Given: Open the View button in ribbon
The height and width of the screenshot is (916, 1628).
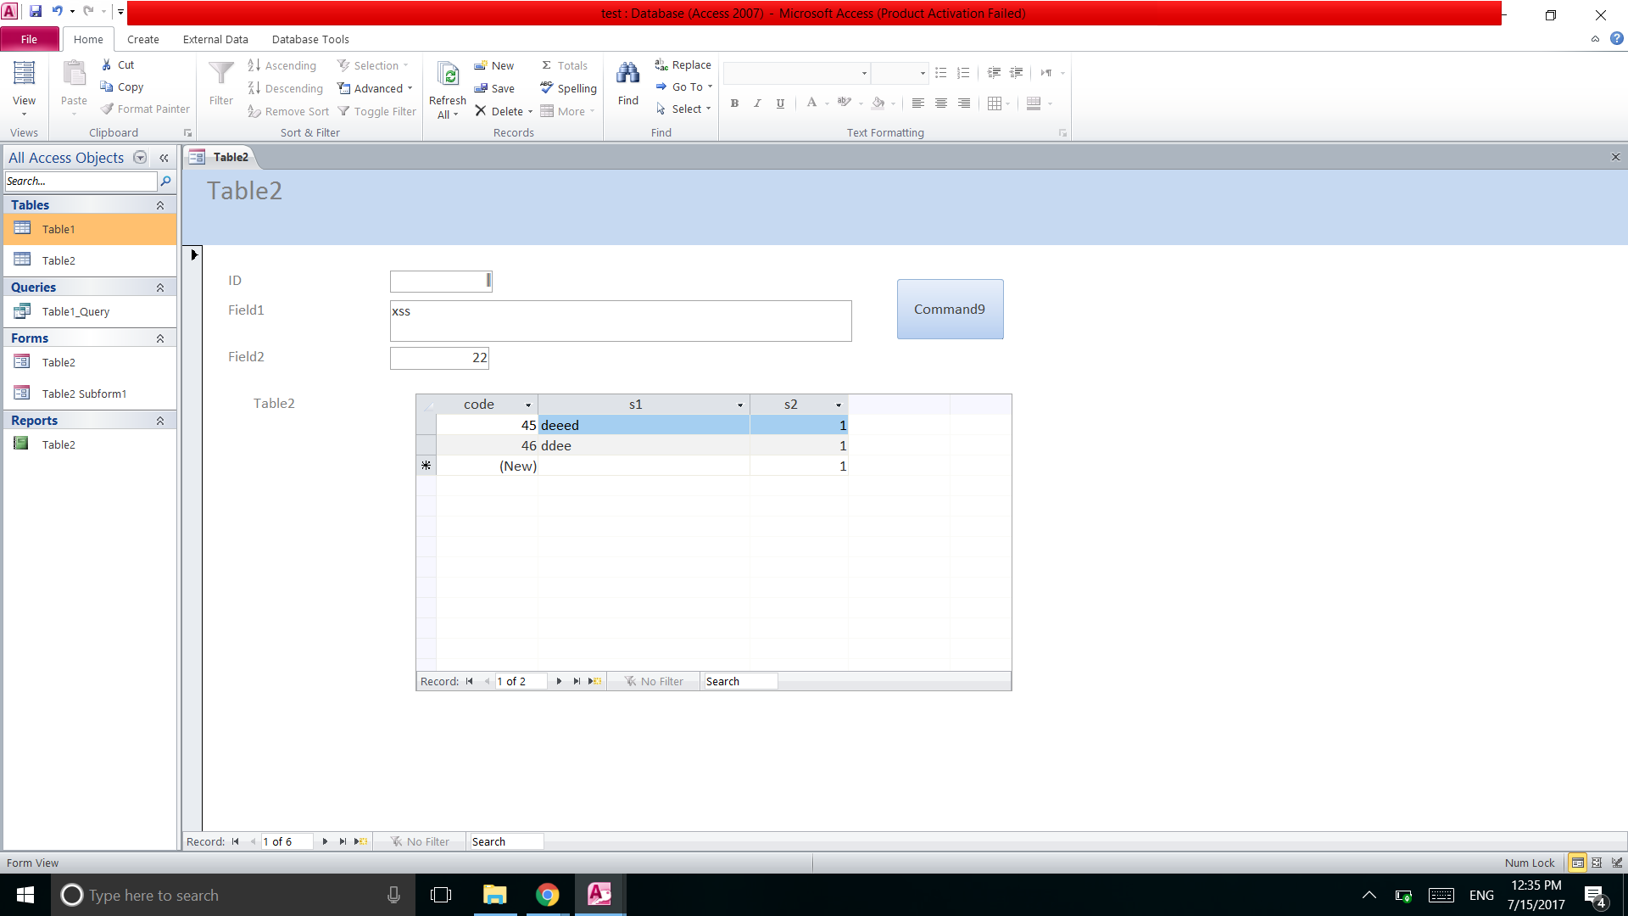Looking at the screenshot, I should pyautogui.click(x=24, y=88).
